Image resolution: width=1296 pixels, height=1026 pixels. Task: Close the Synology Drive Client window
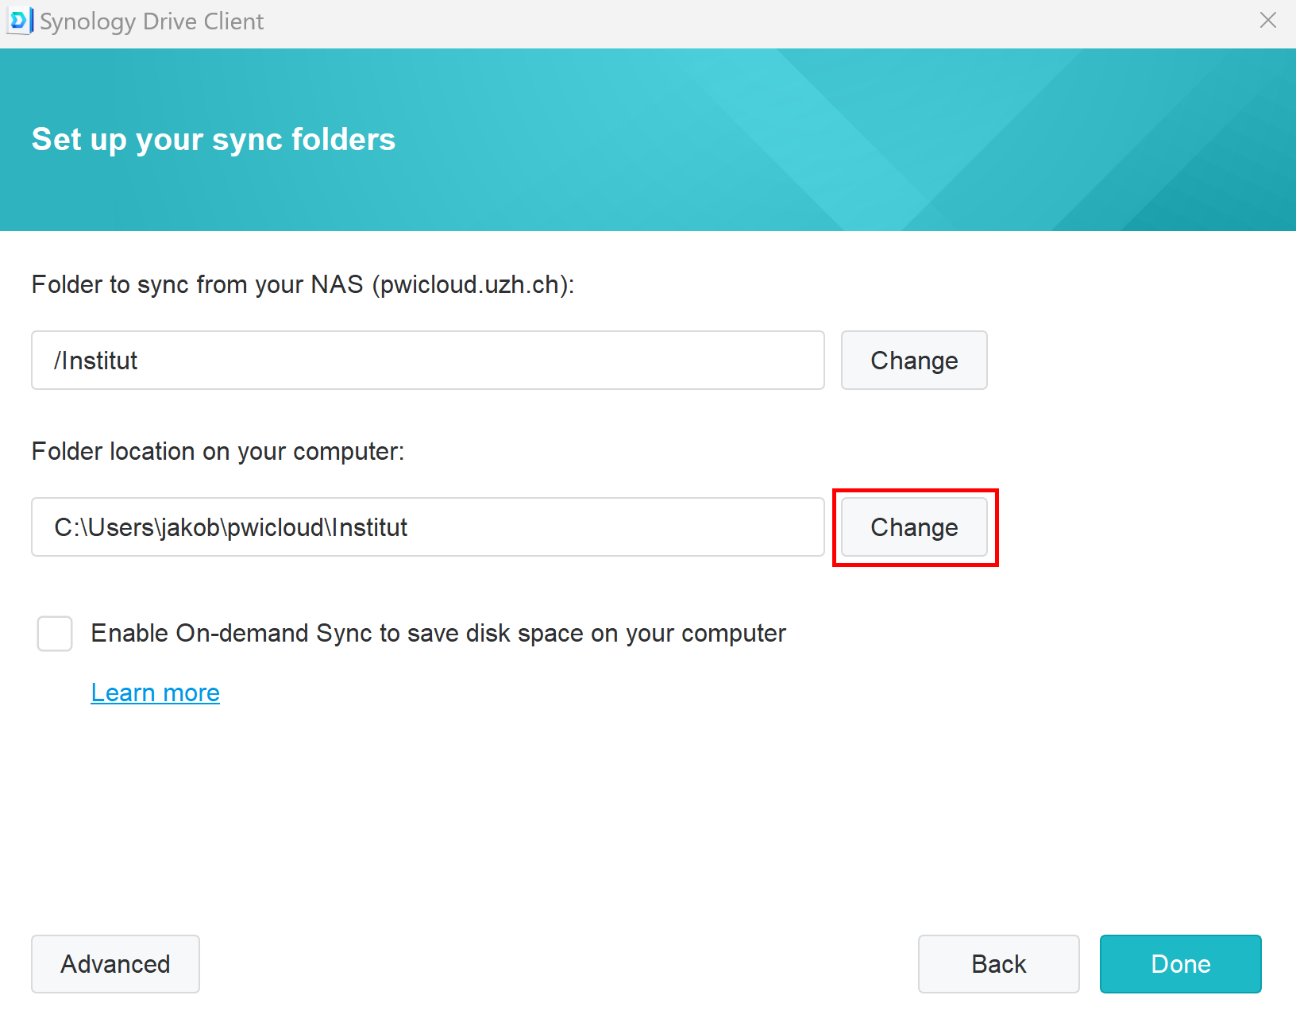[1268, 21]
